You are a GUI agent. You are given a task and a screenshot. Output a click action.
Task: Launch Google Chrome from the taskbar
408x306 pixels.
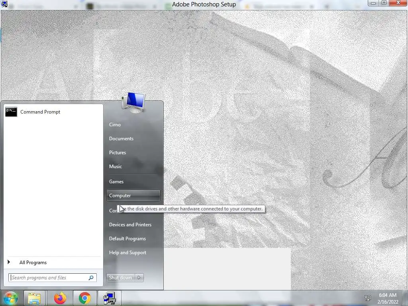pyautogui.click(x=85, y=298)
